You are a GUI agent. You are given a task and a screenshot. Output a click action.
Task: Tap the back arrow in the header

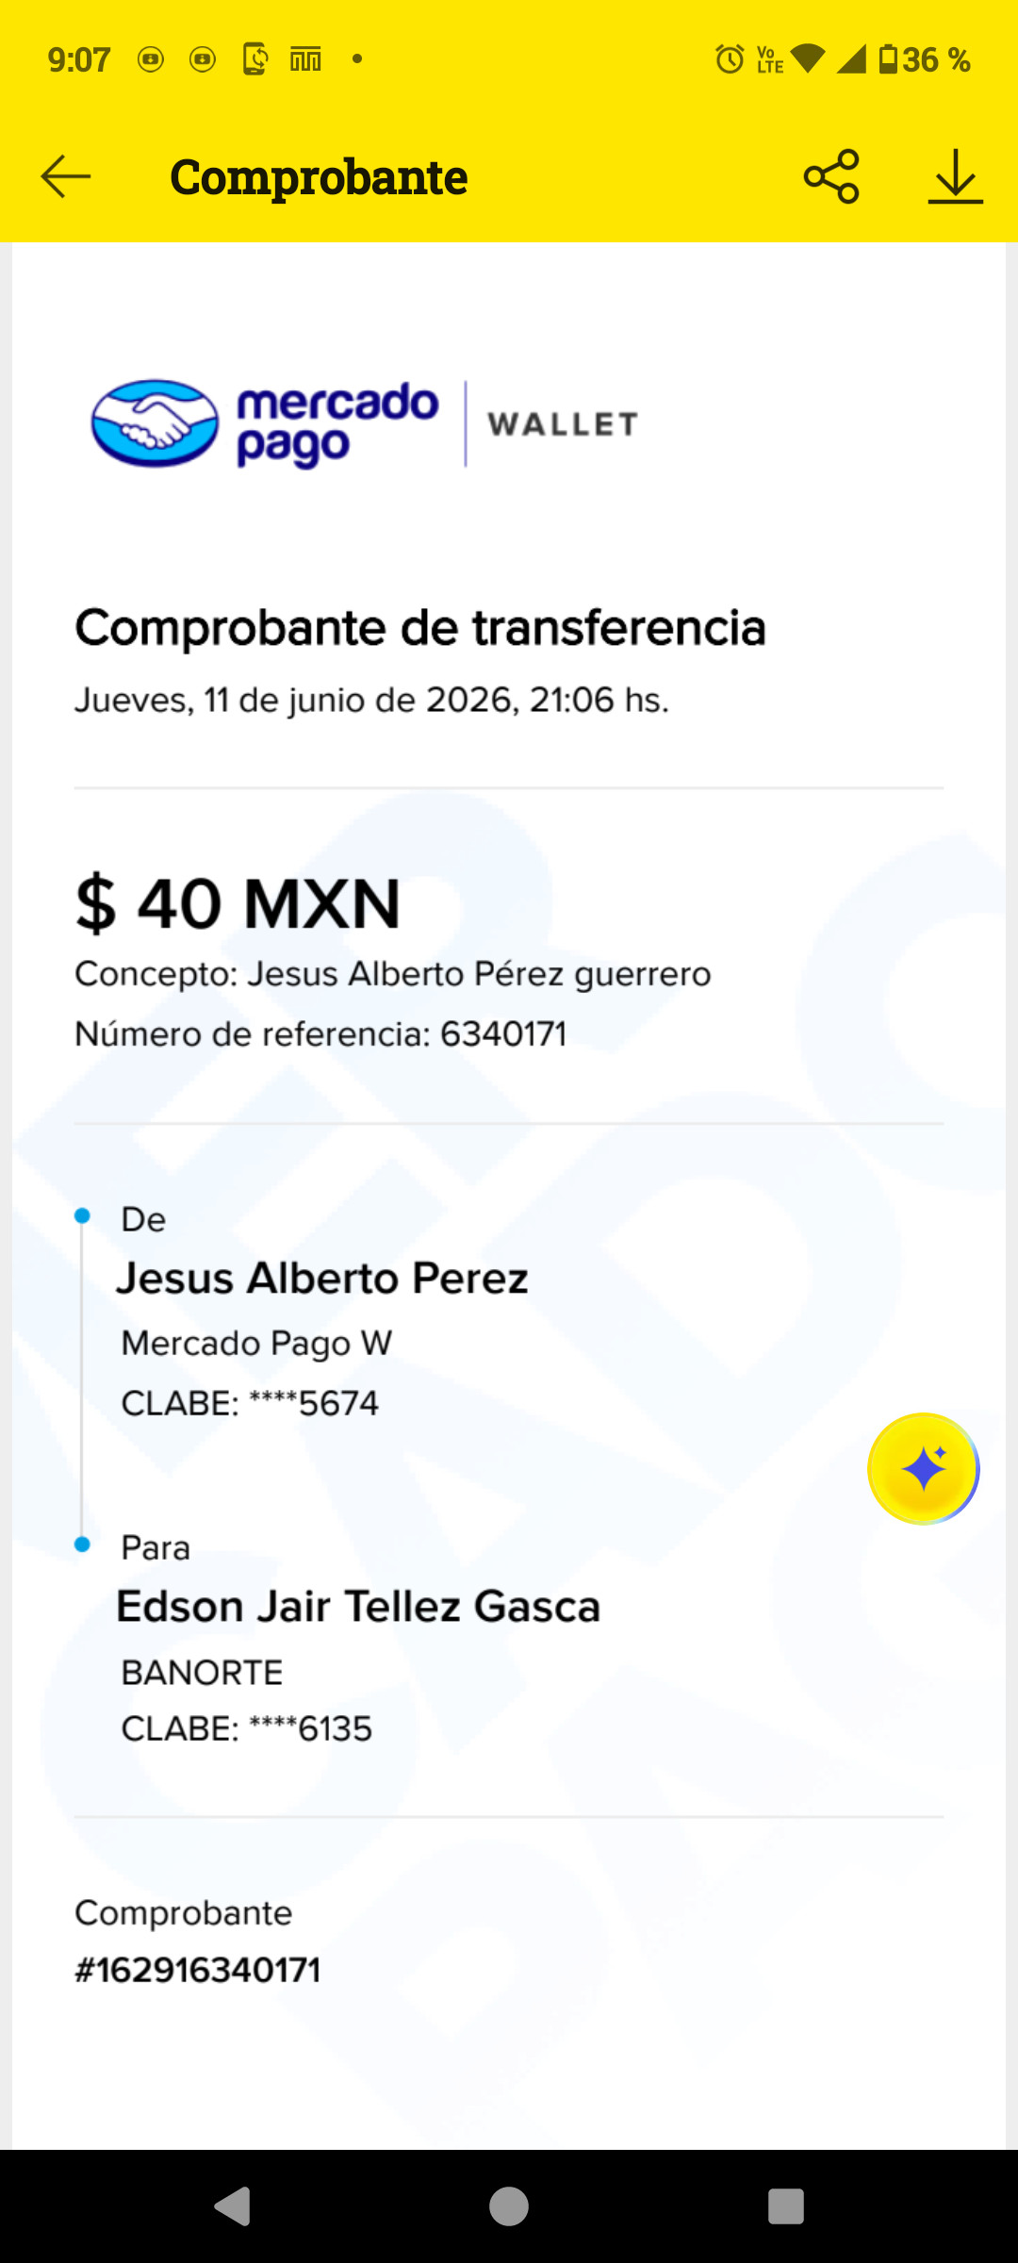tap(66, 176)
